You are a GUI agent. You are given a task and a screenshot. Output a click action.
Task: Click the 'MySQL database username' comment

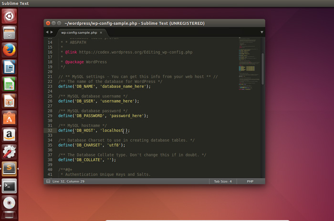93,96
